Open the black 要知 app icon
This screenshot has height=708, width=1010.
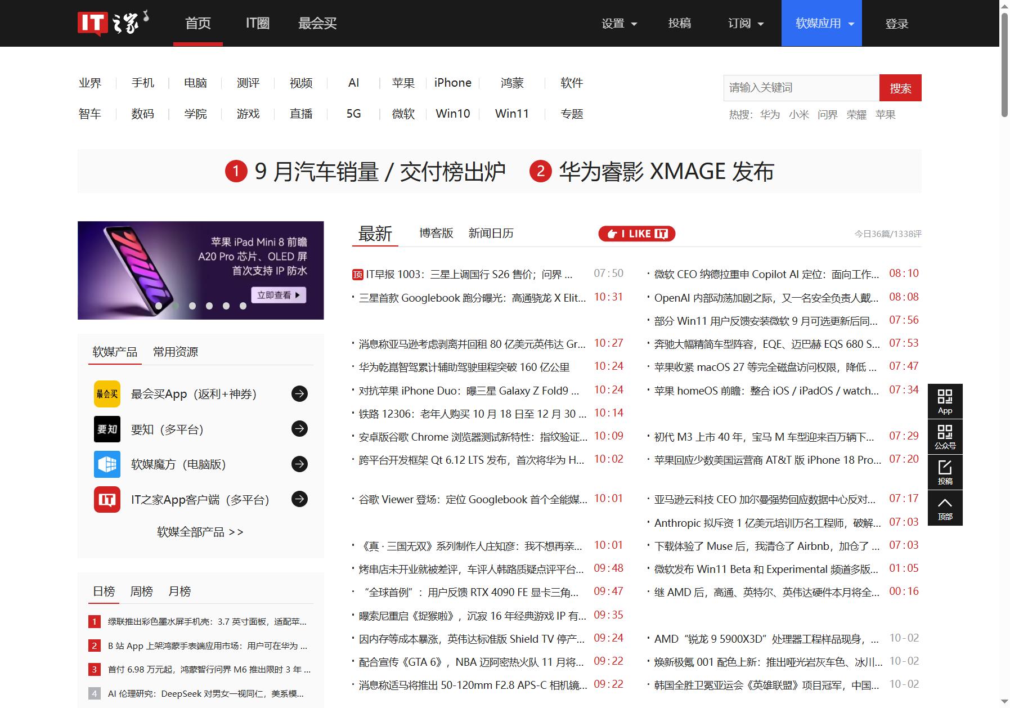coord(107,429)
